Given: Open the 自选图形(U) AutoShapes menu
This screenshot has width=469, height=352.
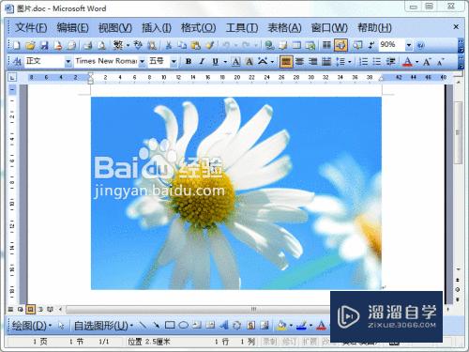Looking at the screenshot, I should pos(103,326).
